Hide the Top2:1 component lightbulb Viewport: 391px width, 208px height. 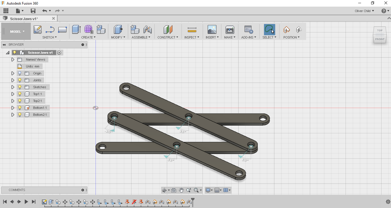point(20,101)
